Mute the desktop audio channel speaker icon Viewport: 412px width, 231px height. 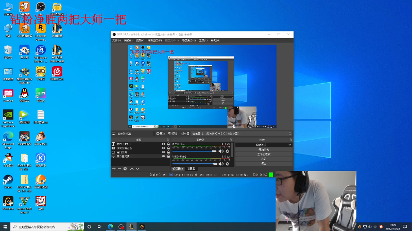(x=221, y=151)
